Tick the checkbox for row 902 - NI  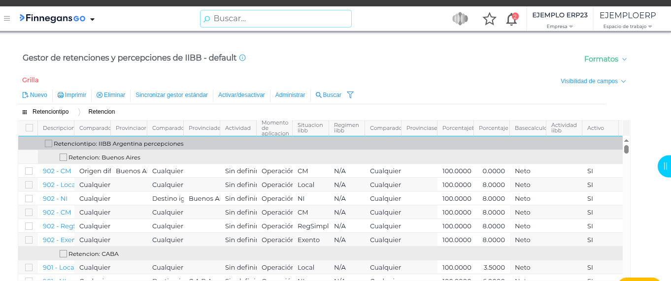point(29,199)
